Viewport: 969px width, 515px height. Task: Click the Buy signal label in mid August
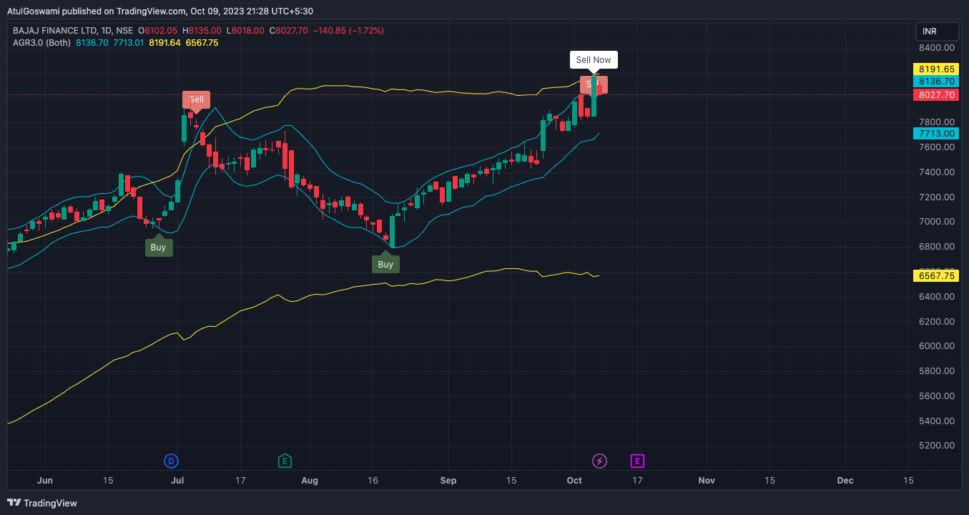pyautogui.click(x=385, y=264)
